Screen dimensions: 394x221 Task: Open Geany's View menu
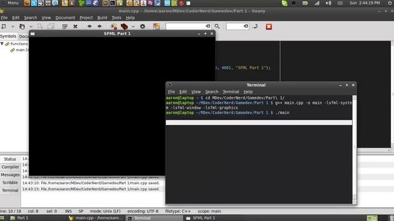click(x=46, y=18)
